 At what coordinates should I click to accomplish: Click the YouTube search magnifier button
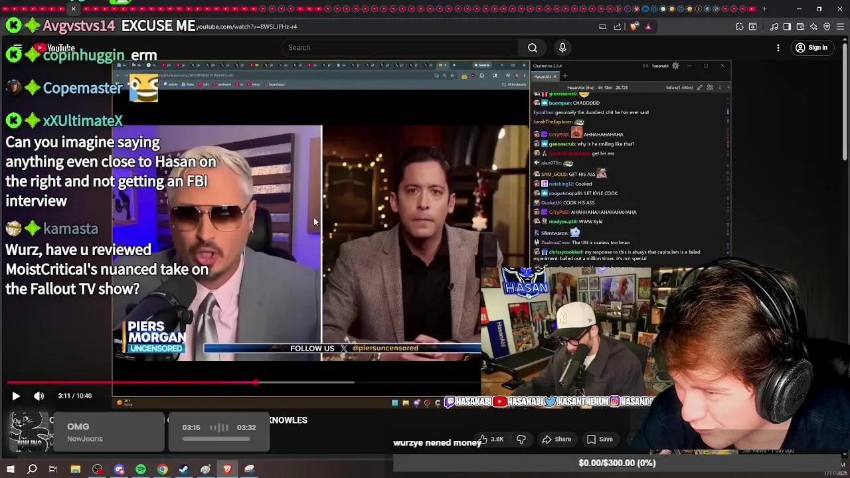533,48
